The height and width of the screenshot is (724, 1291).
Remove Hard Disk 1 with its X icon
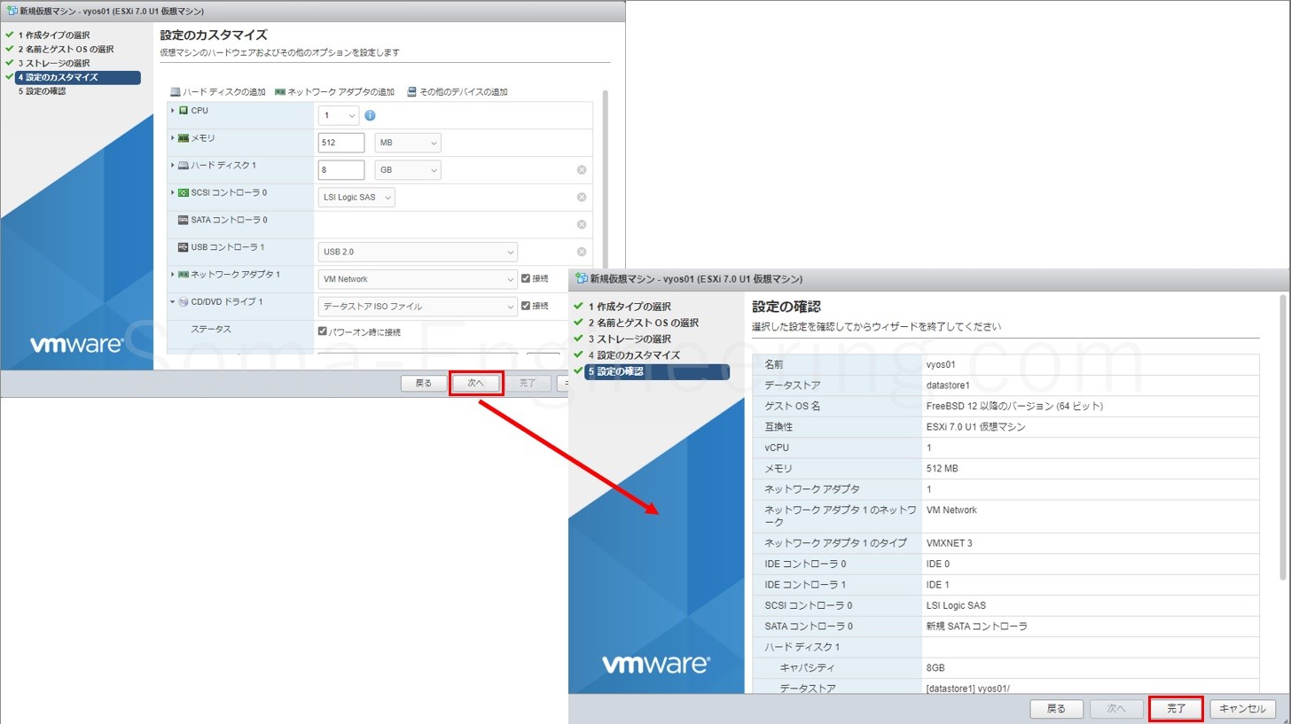click(x=582, y=170)
